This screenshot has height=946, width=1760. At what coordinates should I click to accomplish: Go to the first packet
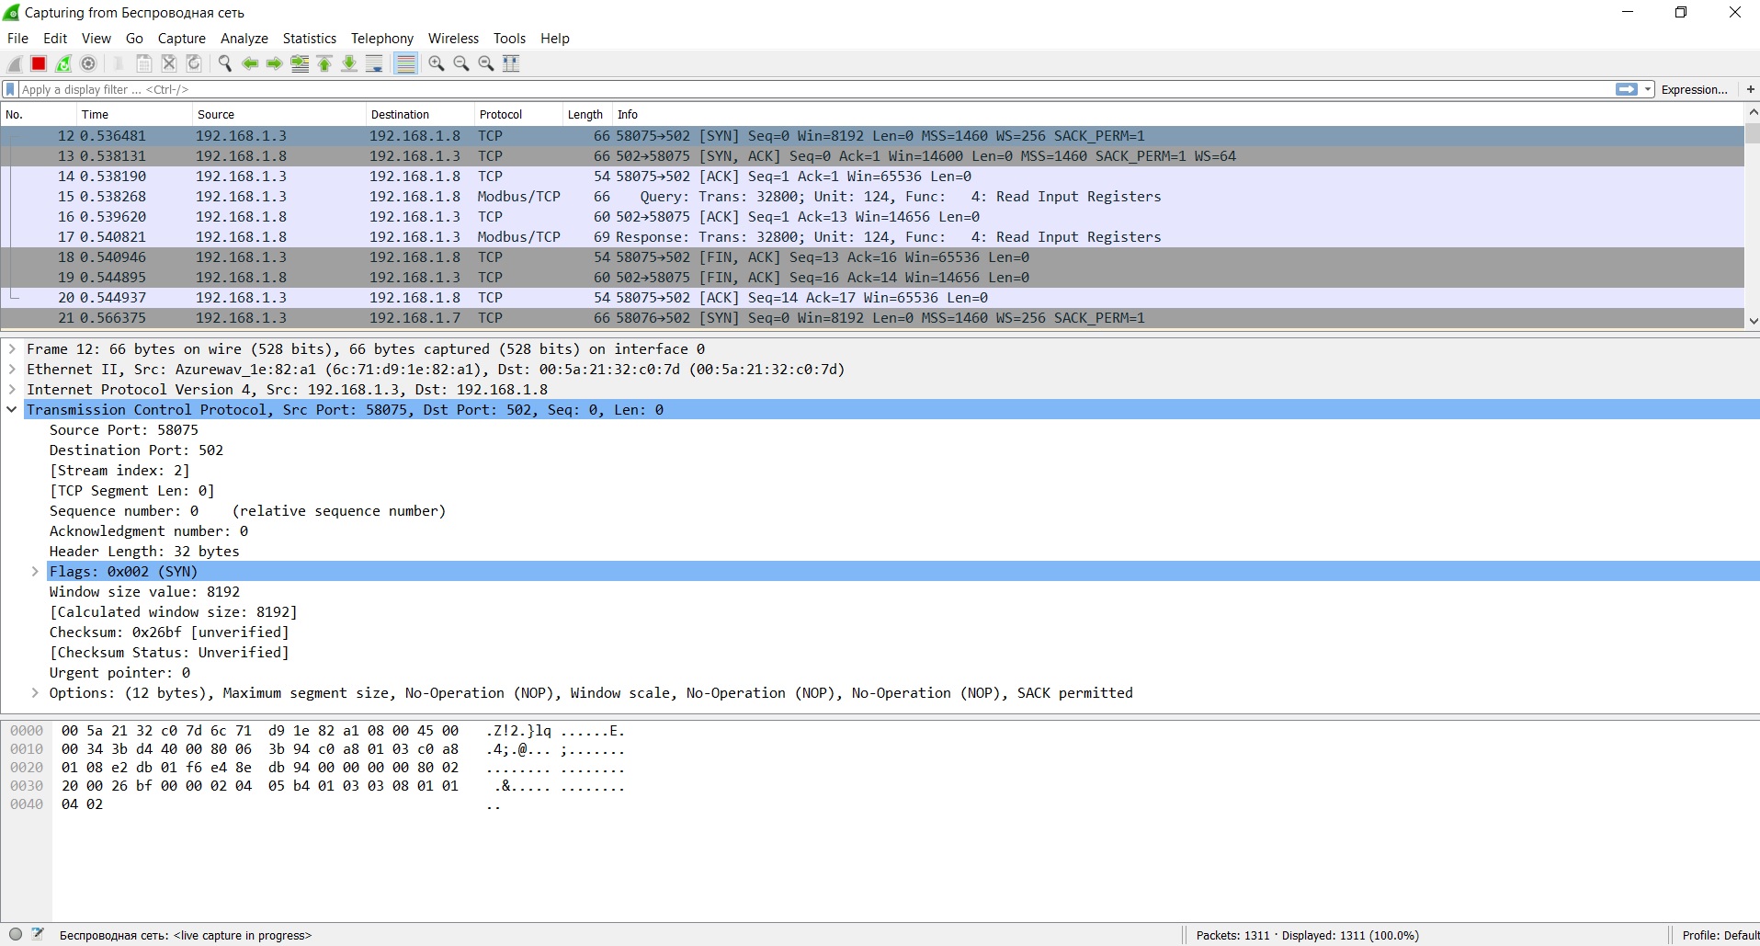click(324, 63)
